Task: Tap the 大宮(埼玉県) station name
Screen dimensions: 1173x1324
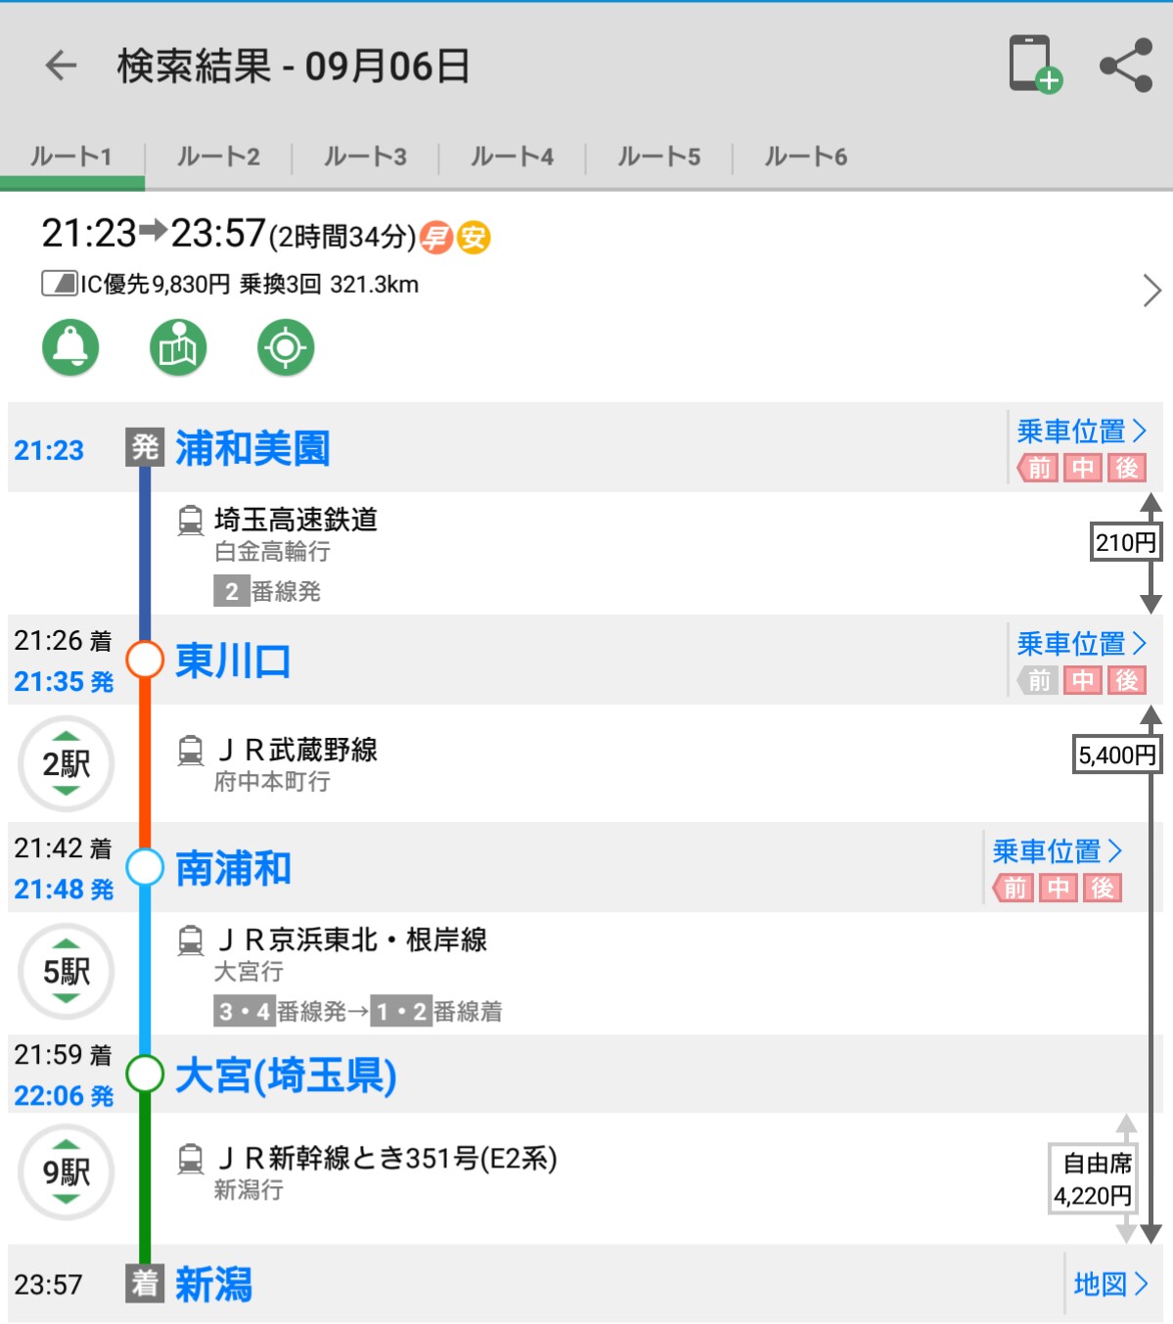Action: (x=286, y=1075)
